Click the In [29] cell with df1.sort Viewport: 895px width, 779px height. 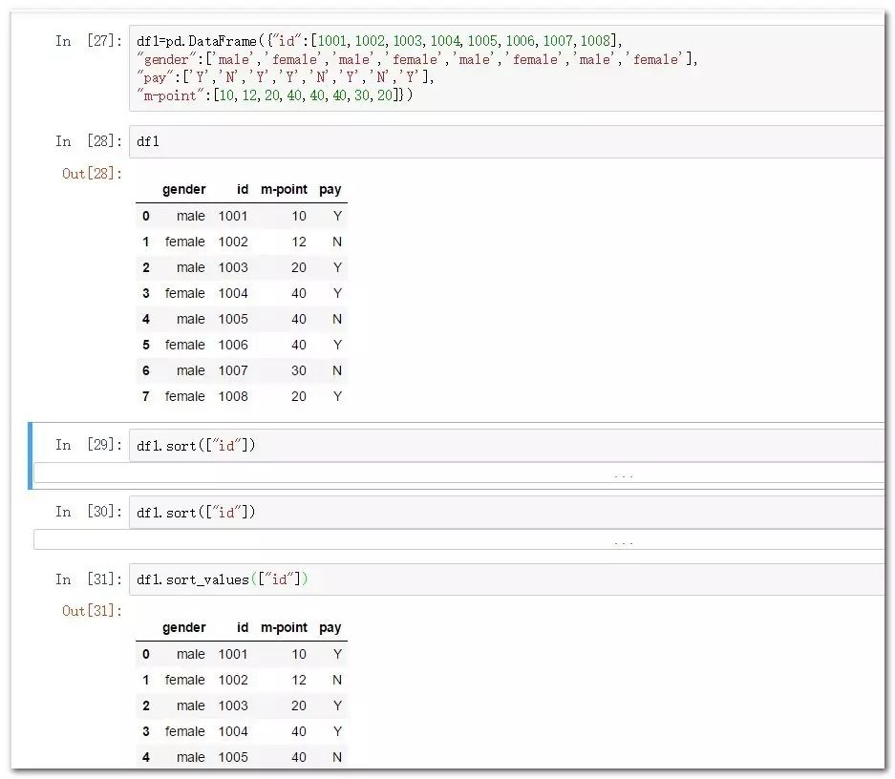tap(507, 446)
